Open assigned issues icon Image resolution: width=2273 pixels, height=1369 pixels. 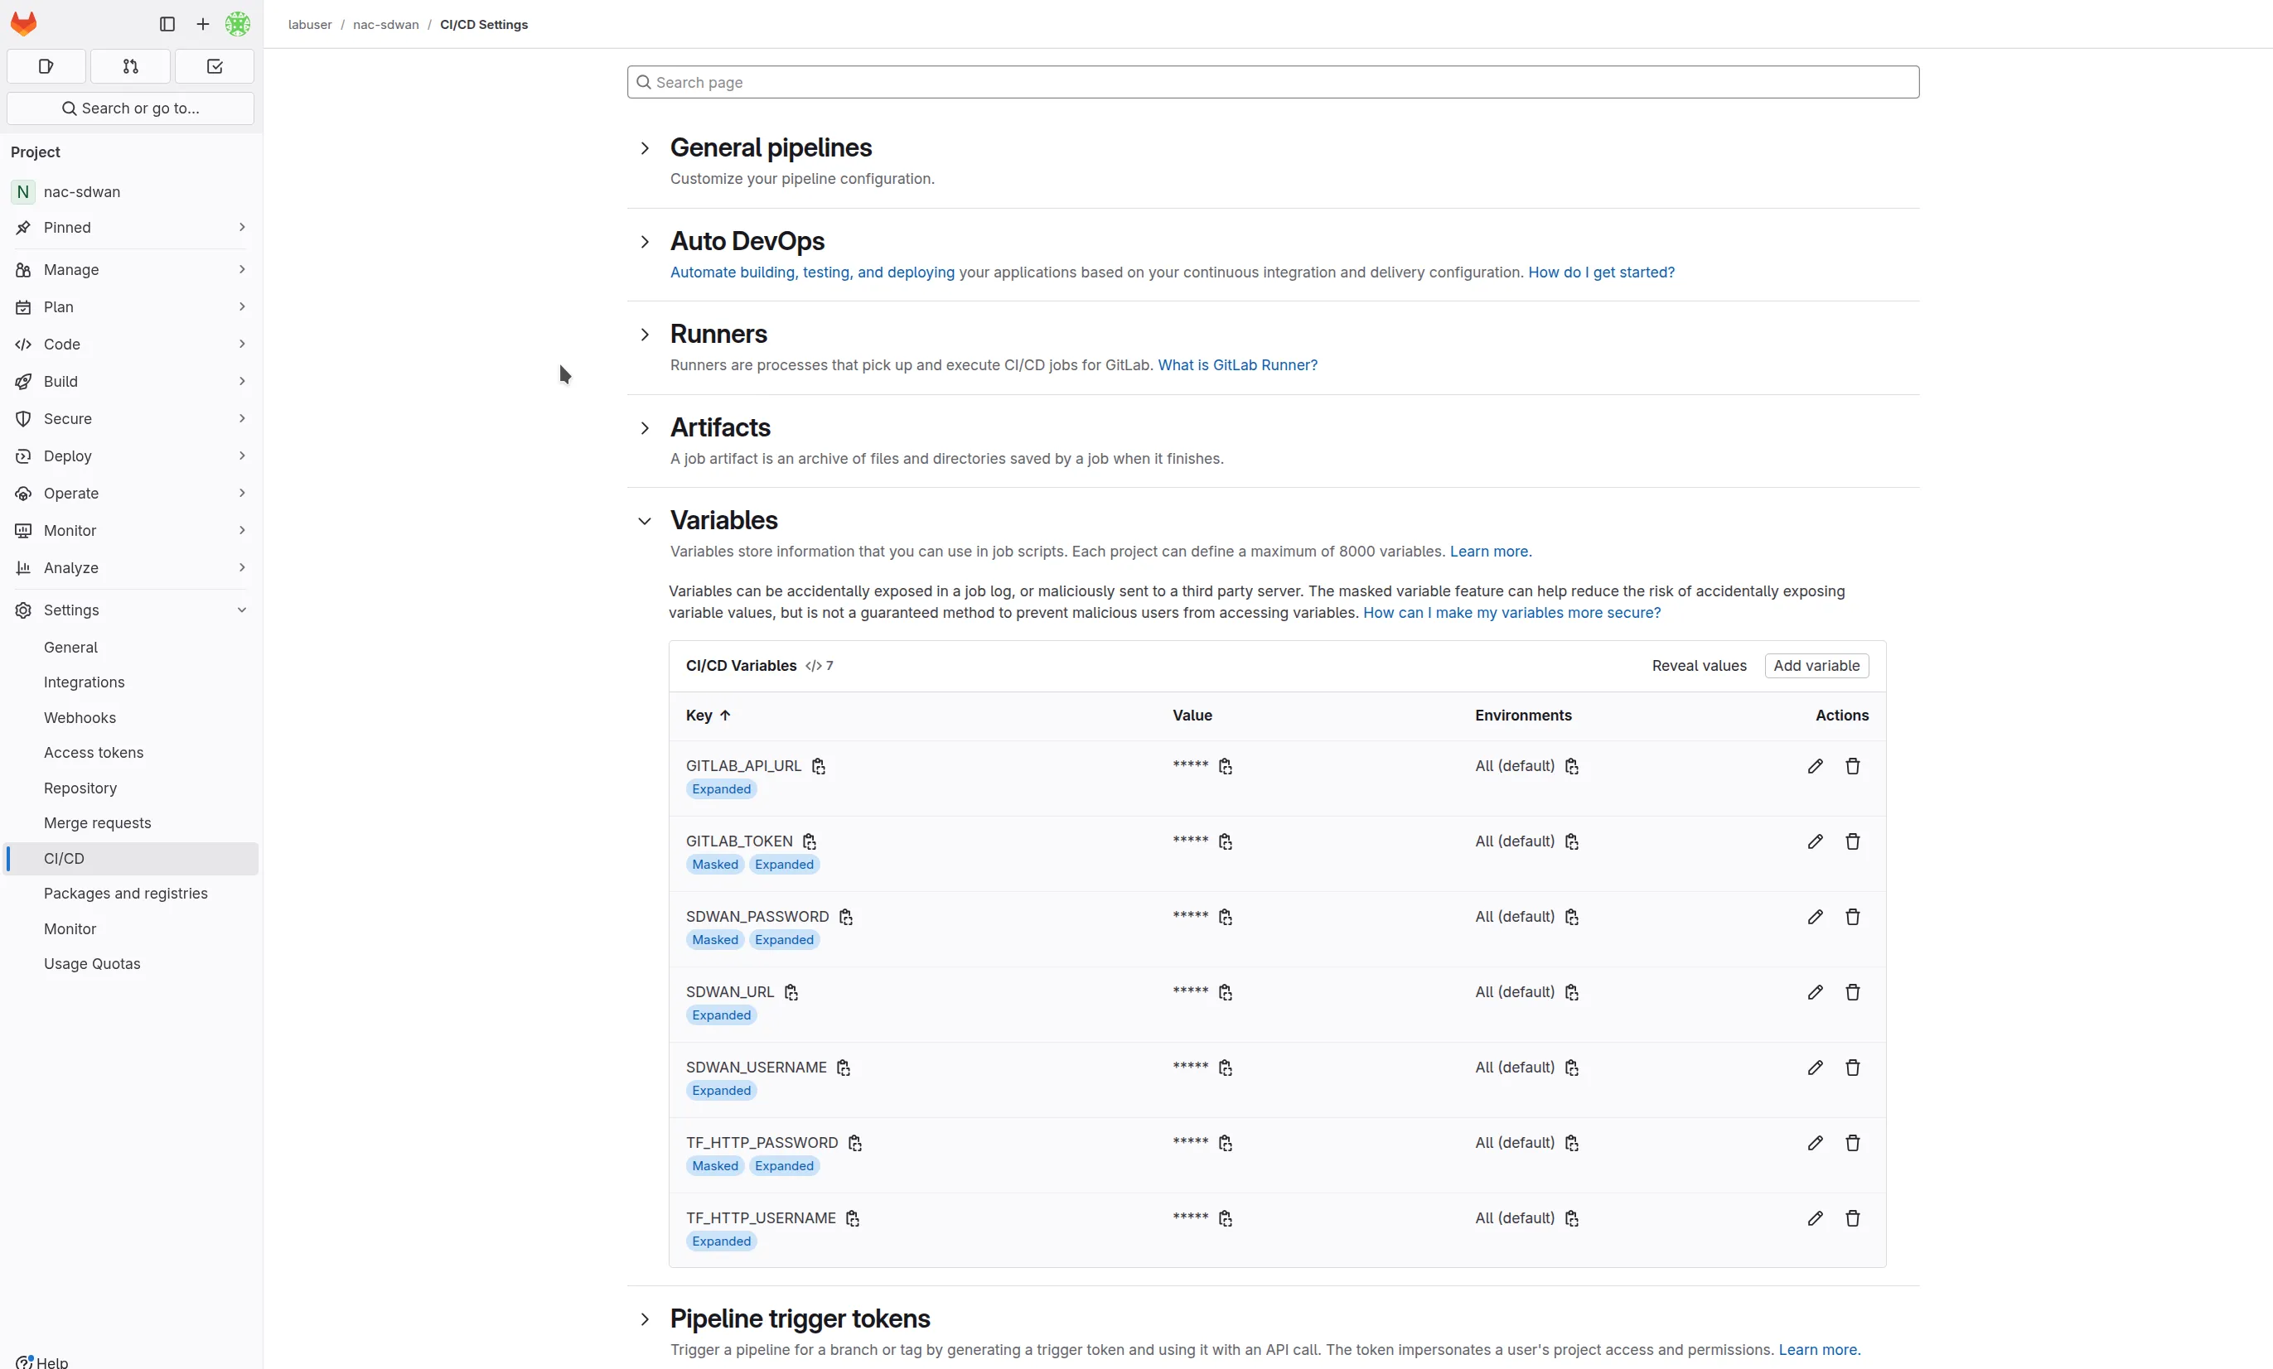coord(46,65)
